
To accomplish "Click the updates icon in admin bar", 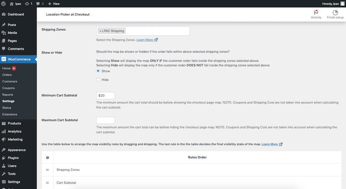I will (27, 4).
